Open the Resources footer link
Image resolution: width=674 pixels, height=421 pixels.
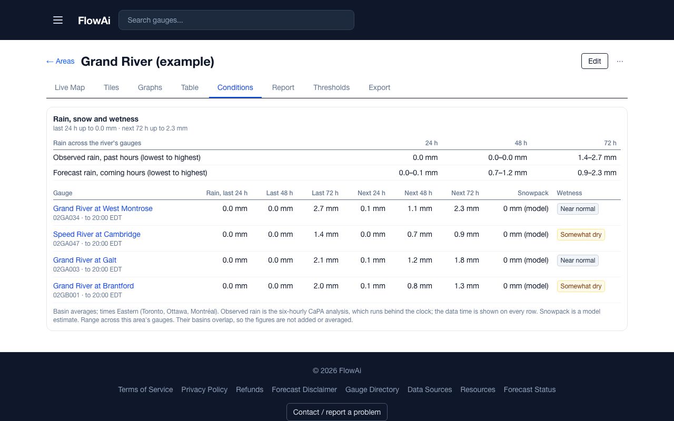pyautogui.click(x=478, y=389)
